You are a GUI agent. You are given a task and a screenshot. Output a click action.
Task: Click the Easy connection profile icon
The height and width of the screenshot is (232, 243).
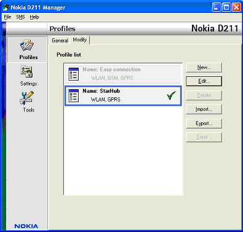coord(73,74)
